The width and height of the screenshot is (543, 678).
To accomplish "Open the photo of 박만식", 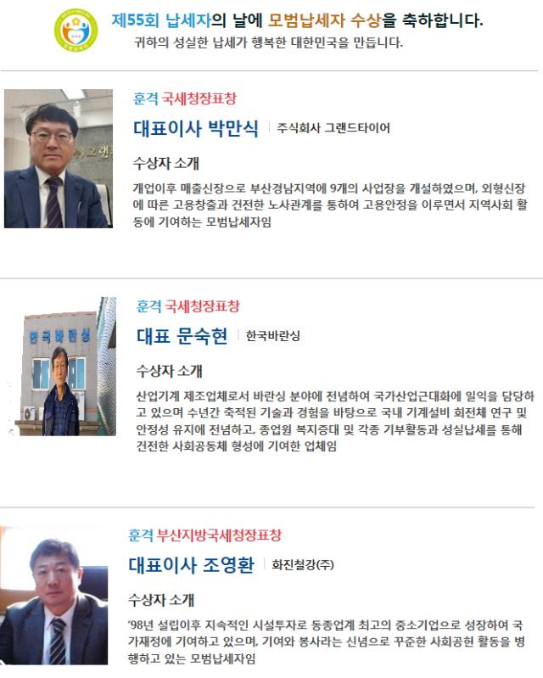I will tap(59, 159).
